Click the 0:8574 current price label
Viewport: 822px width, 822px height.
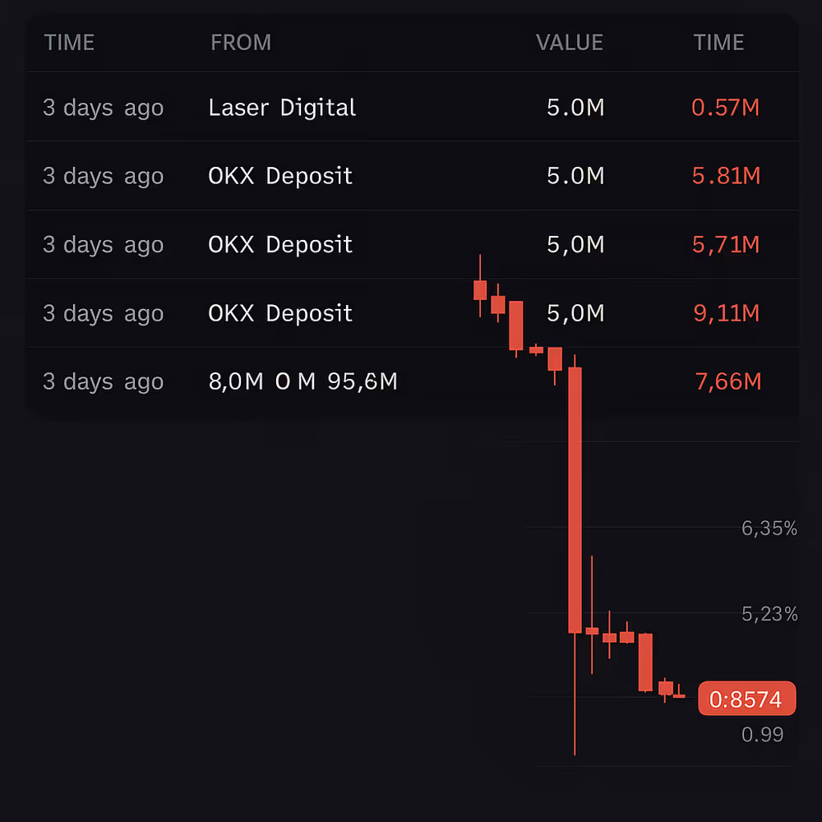746,700
